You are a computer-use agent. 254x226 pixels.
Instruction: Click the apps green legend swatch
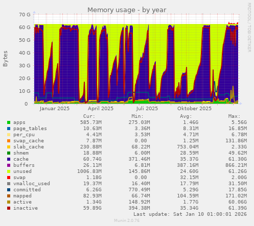click(9, 122)
